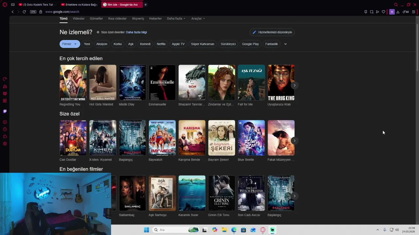The height and width of the screenshot is (235, 419).
Task: Open the GX Corner gamepad icon
Action: pos(13,5)
